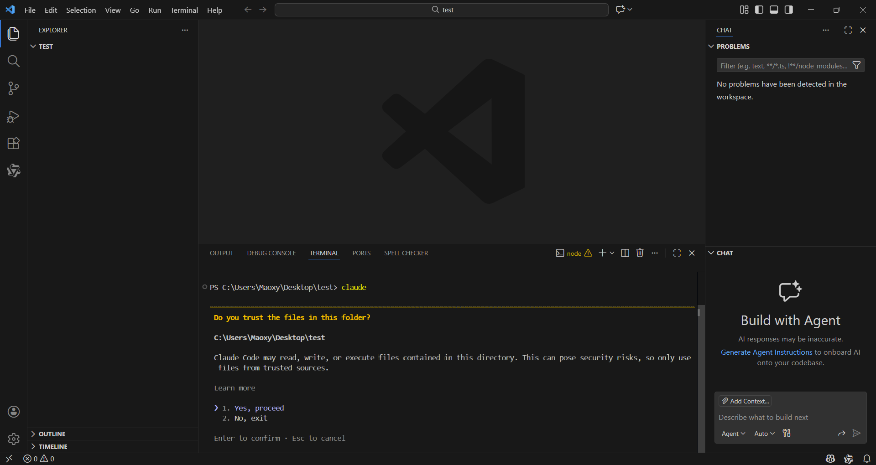Open the Go menu
876x465 pixels.
(x=135, y=10)
